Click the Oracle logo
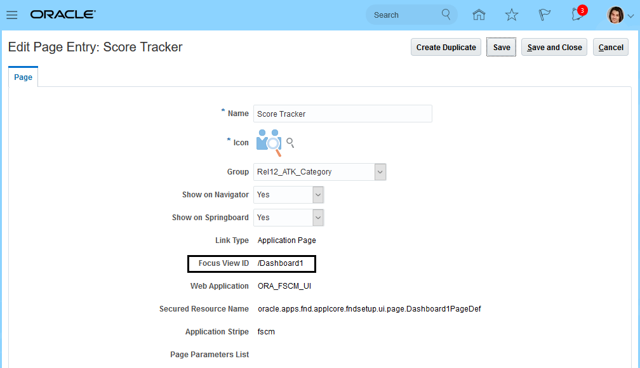This screenshot has height=368, width=640. click(62, 14)
